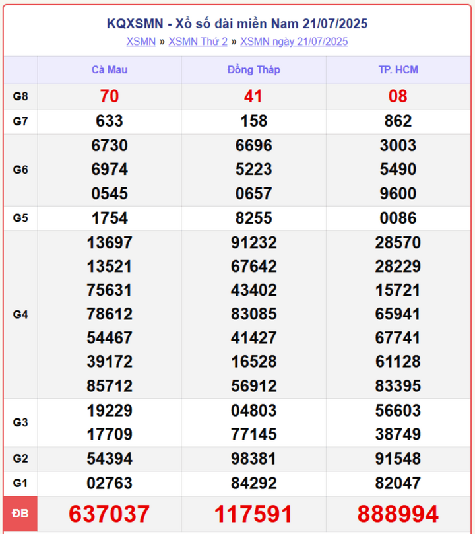Open the XSMN breadcrumb link
475x534 pixels.
(x=141, y=42)
